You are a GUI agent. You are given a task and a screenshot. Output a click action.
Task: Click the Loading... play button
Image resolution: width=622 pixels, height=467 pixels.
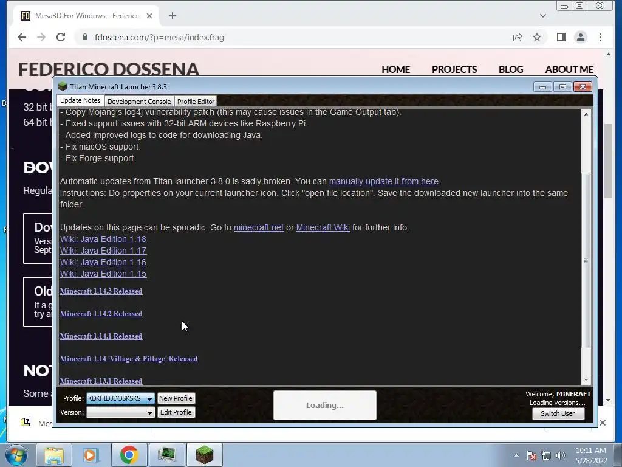325,406
